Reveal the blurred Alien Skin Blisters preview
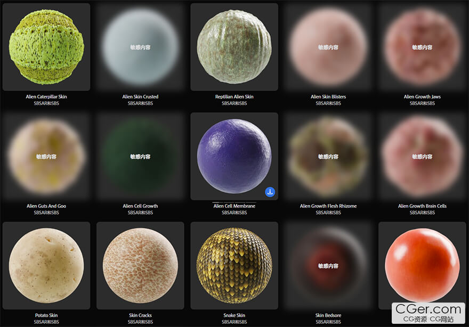The height and width of the screenshot is (327, 469). point(328,47)
